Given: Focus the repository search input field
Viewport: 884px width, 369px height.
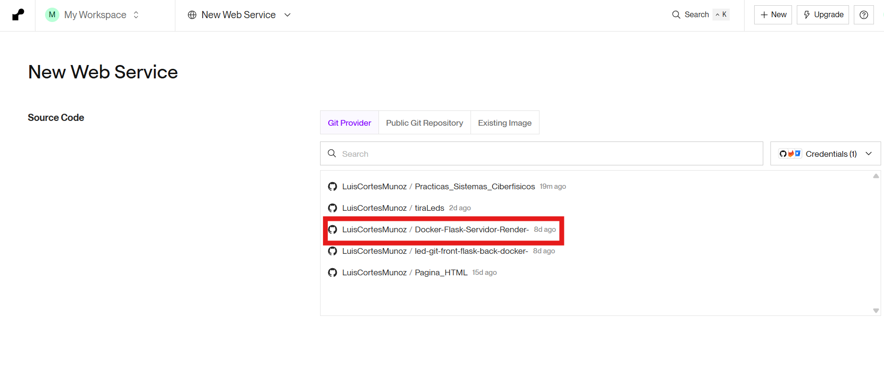Looking at the screenshot, I should click(541, 153).
